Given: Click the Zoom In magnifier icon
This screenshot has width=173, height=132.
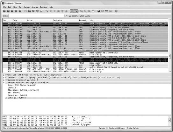Looking at the screenshot, I should pos(82,11).
